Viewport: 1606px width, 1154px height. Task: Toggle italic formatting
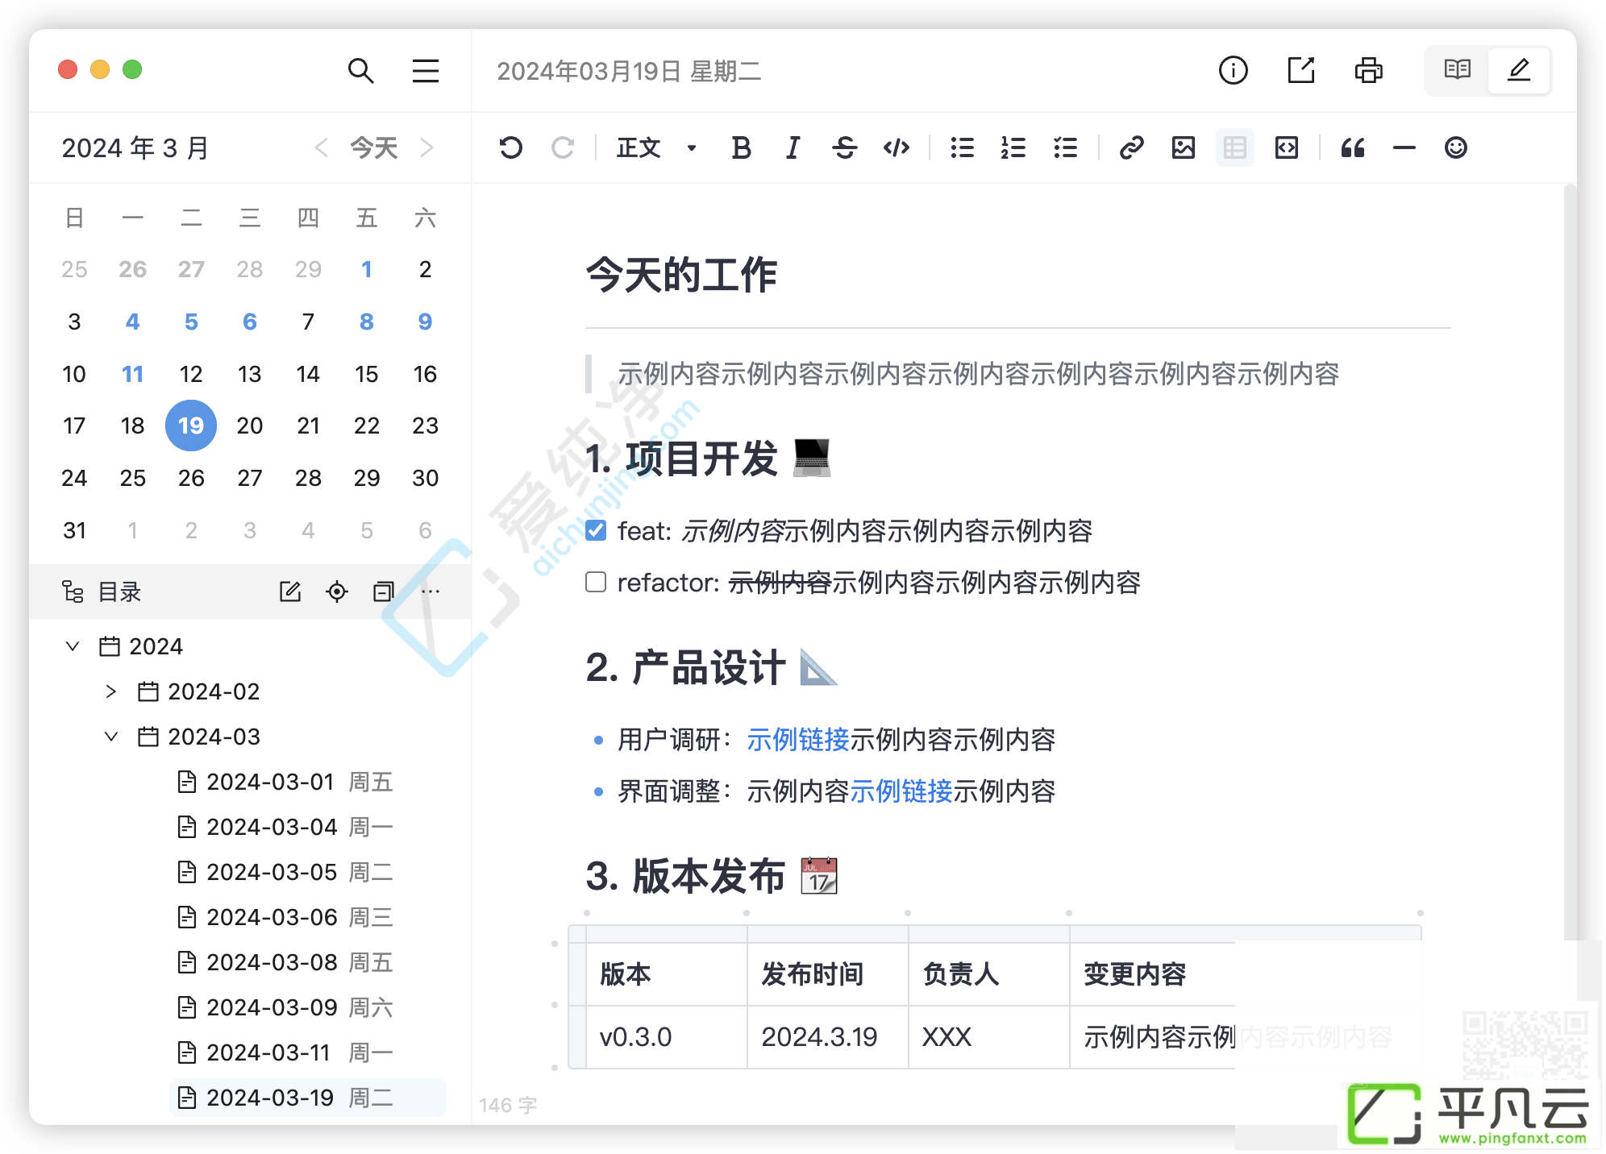793,147
